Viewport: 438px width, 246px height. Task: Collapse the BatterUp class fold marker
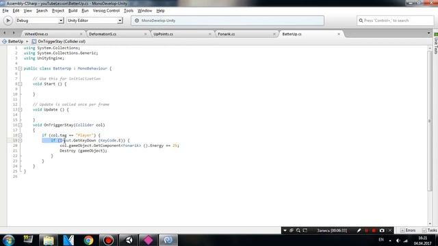tap(20, 68)
